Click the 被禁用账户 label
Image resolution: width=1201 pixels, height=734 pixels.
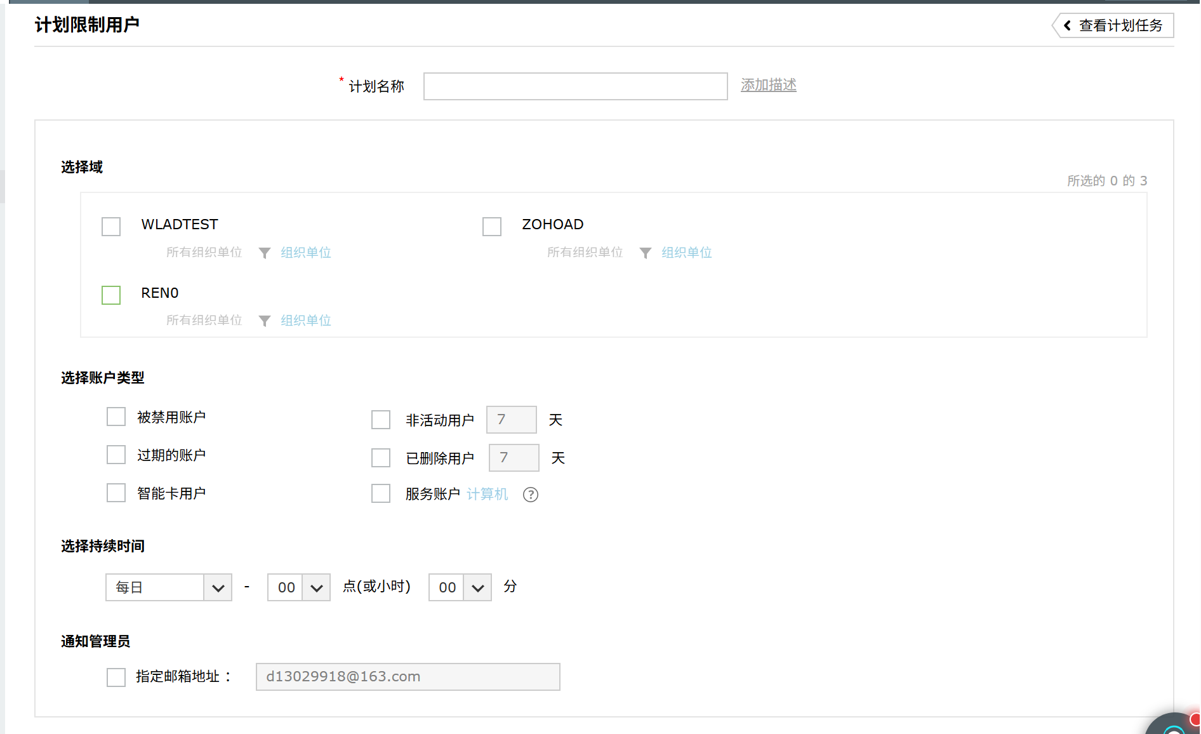click(x=171, y=417)
